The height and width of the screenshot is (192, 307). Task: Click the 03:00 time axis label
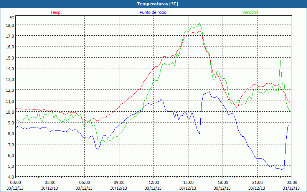click(x=50, y=183)
